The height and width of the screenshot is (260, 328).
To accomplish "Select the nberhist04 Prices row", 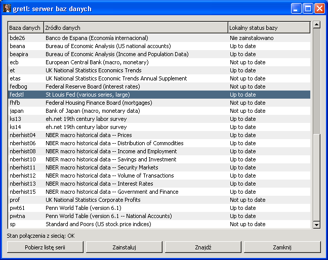I will pos(159,135).
